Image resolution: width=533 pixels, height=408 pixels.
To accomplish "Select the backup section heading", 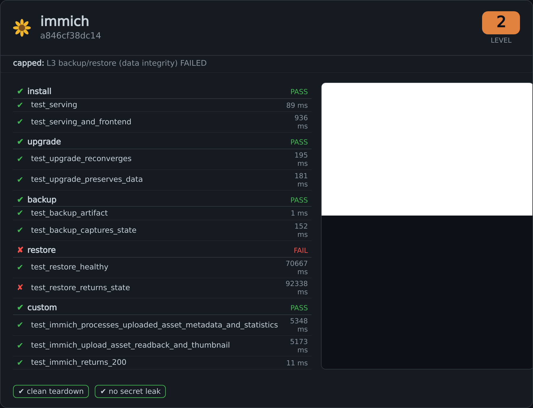I will click(x=42, y=200).
